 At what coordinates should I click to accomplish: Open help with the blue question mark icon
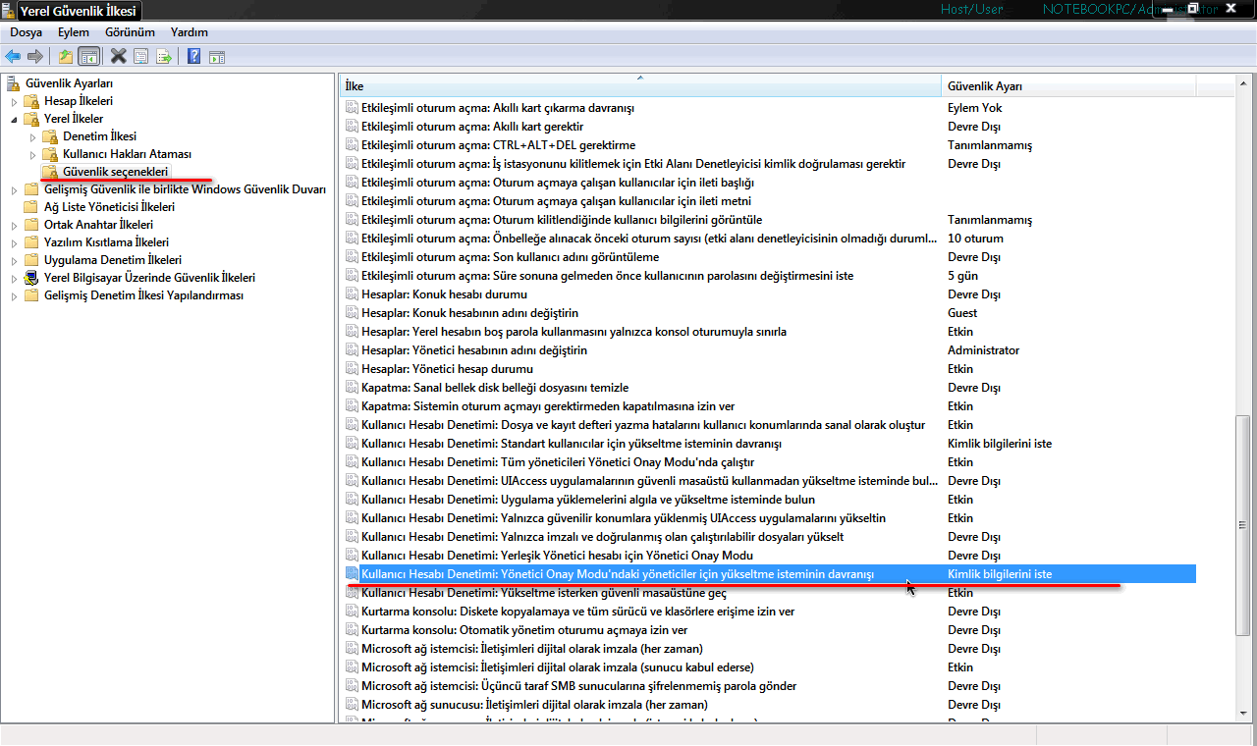tap(194, 57)
